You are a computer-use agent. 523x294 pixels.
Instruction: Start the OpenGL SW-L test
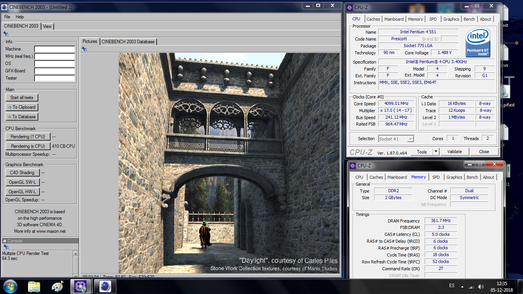pos(22,182)
